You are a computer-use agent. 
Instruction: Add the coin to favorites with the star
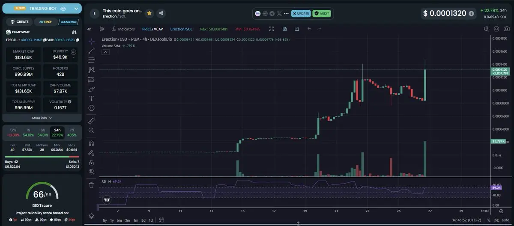149,13
